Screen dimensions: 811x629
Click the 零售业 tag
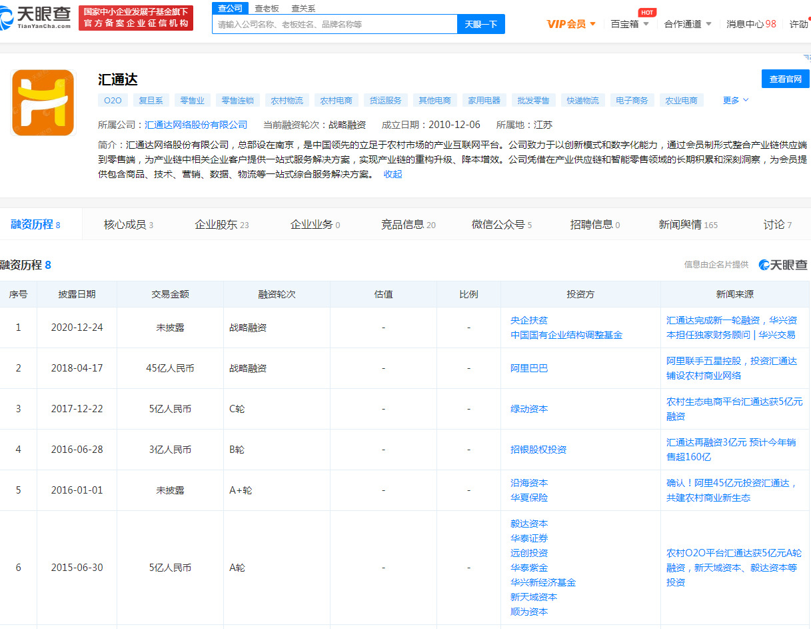click(x=193, y=101)
